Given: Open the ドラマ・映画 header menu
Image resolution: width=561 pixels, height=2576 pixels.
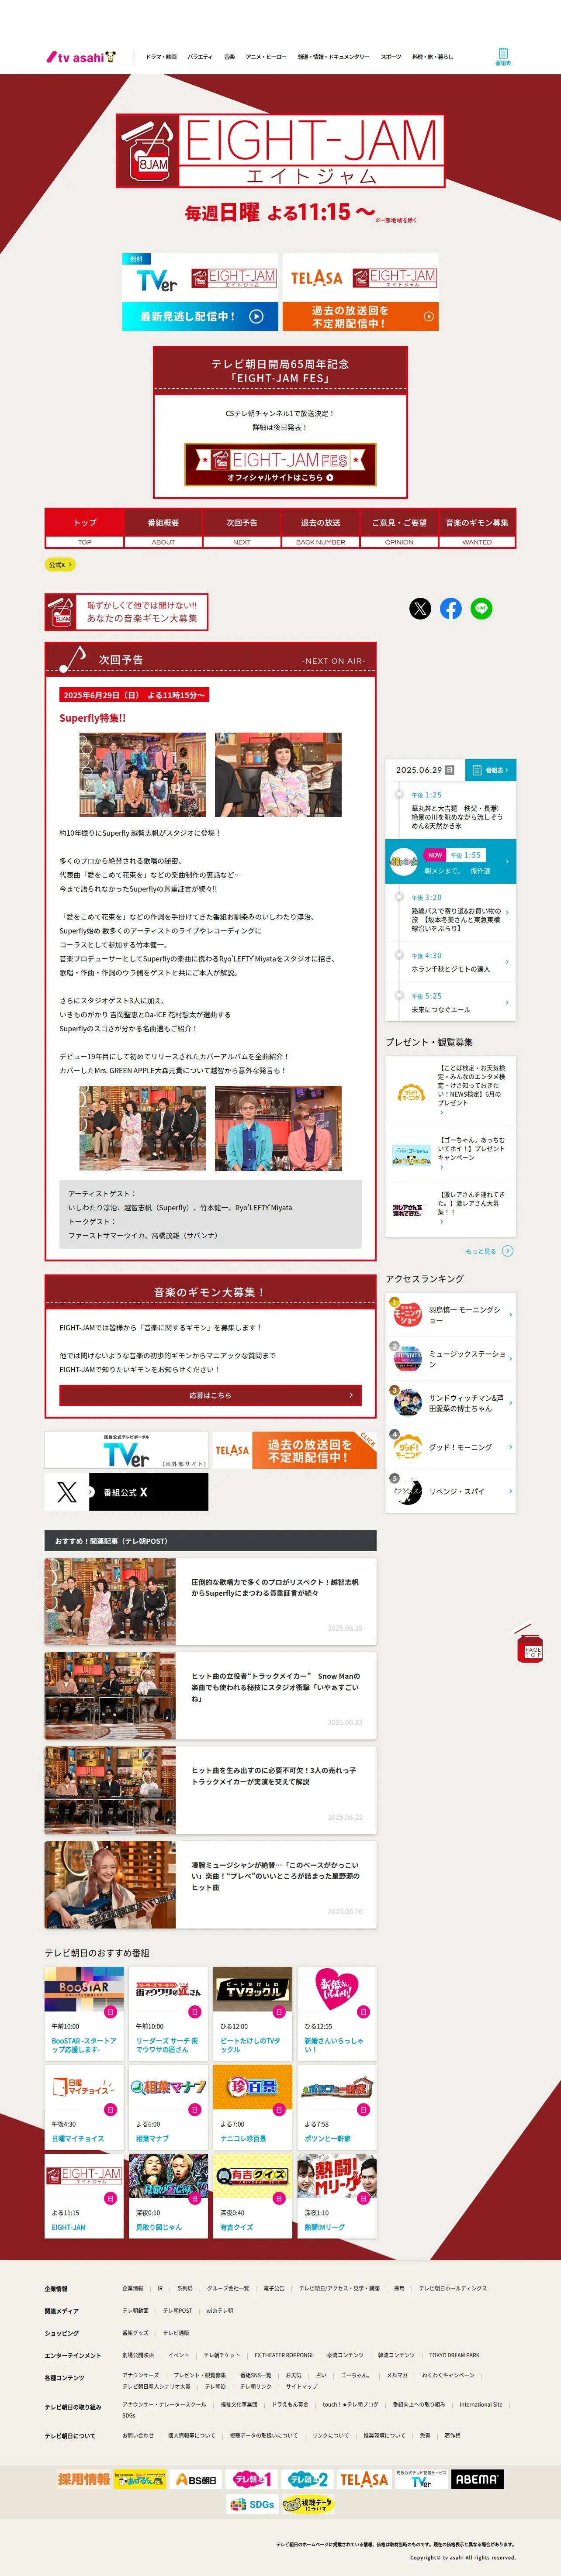Looking at the screenshot, I should [161, 57].
